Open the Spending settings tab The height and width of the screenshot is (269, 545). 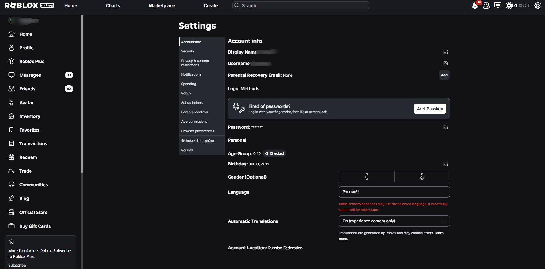[202, 84]
